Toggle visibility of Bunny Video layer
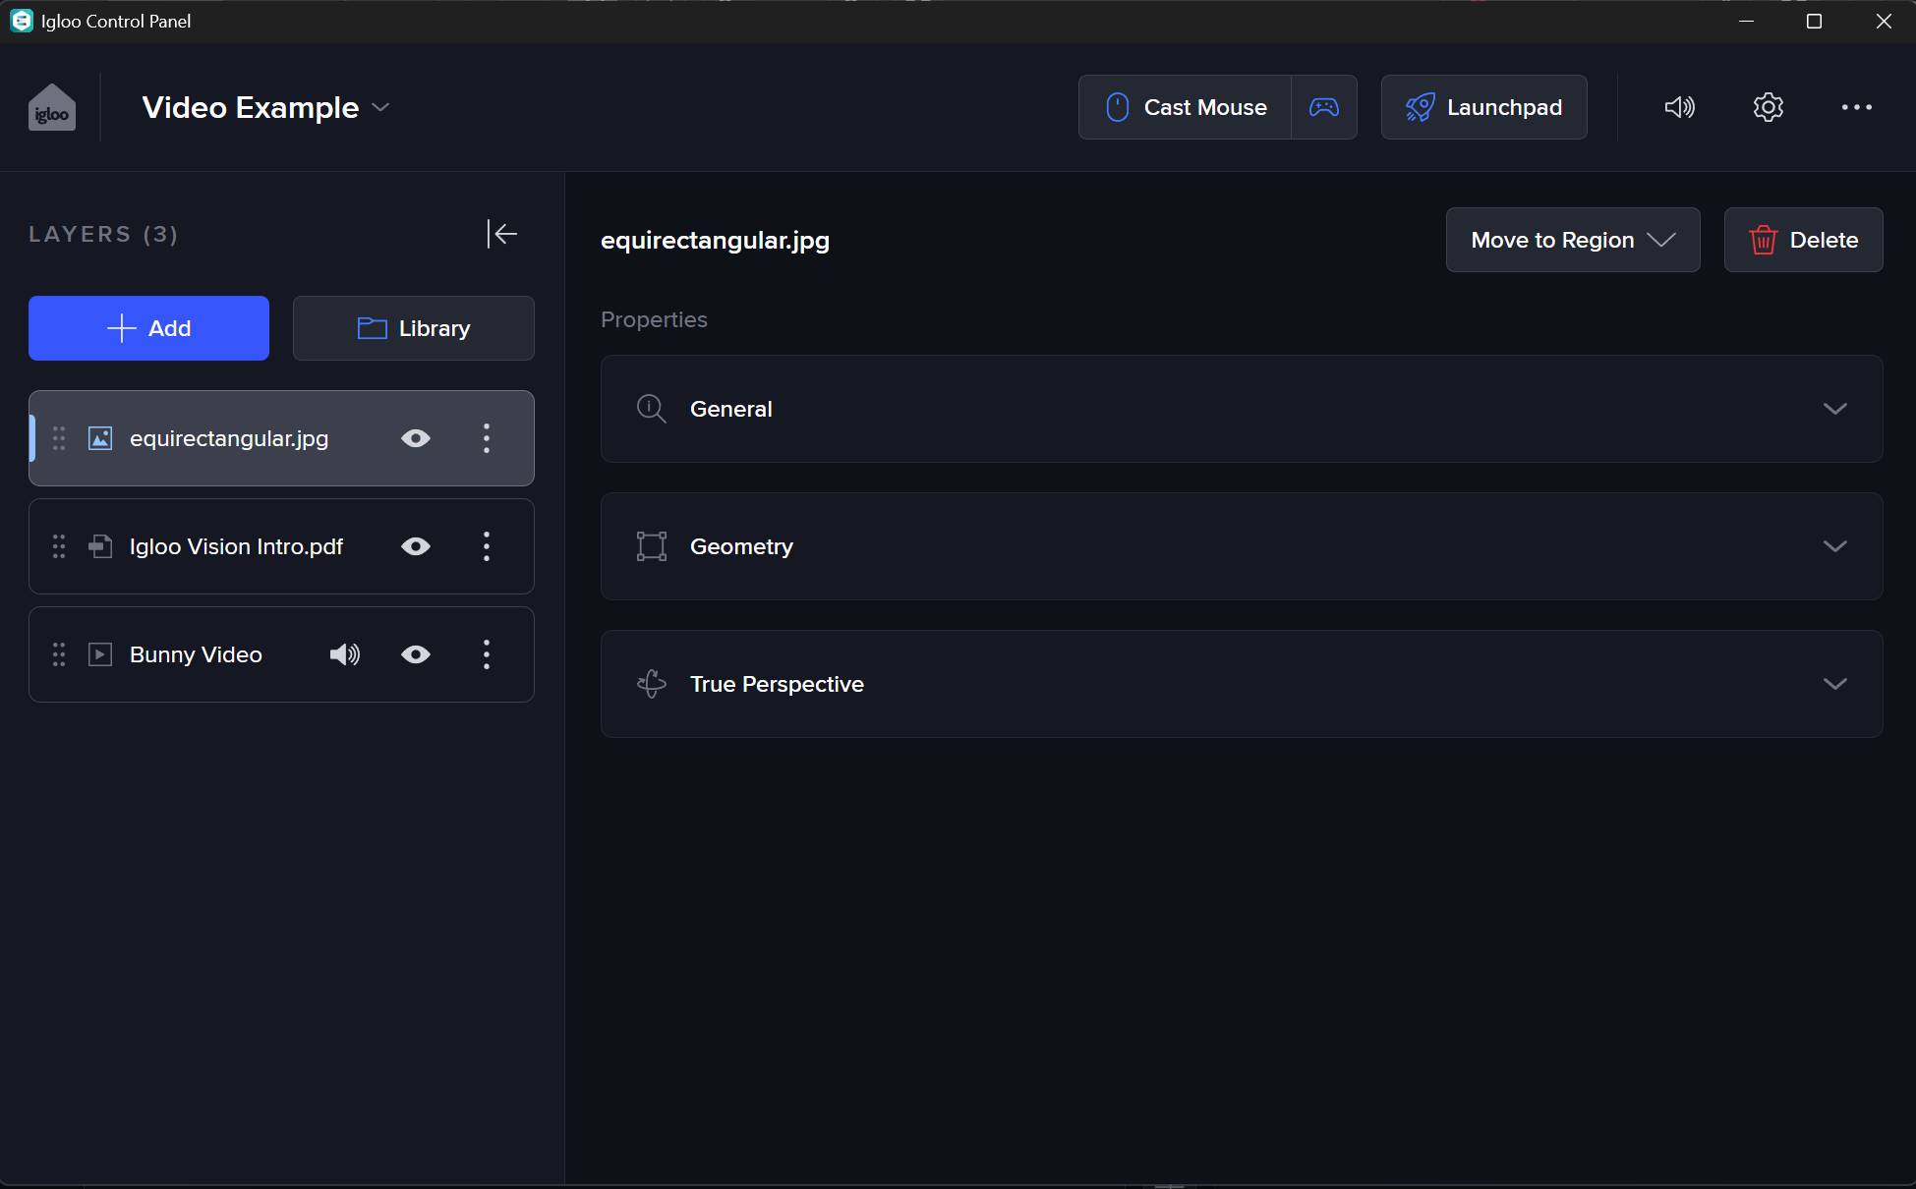 click(x=416, y=654)
